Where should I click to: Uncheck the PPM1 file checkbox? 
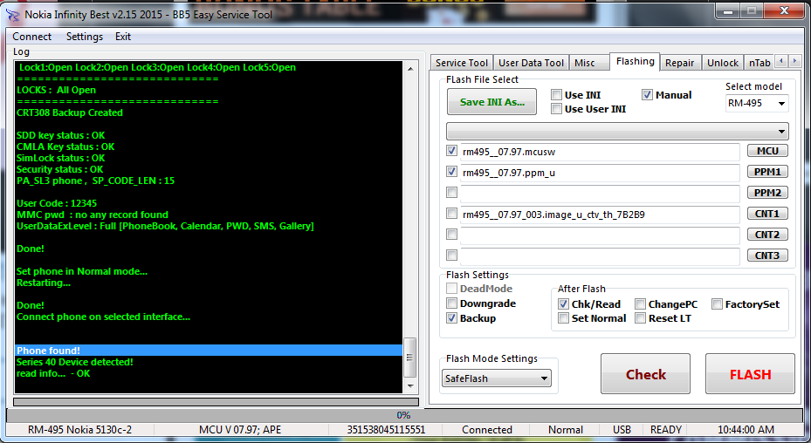pos(451,172)
